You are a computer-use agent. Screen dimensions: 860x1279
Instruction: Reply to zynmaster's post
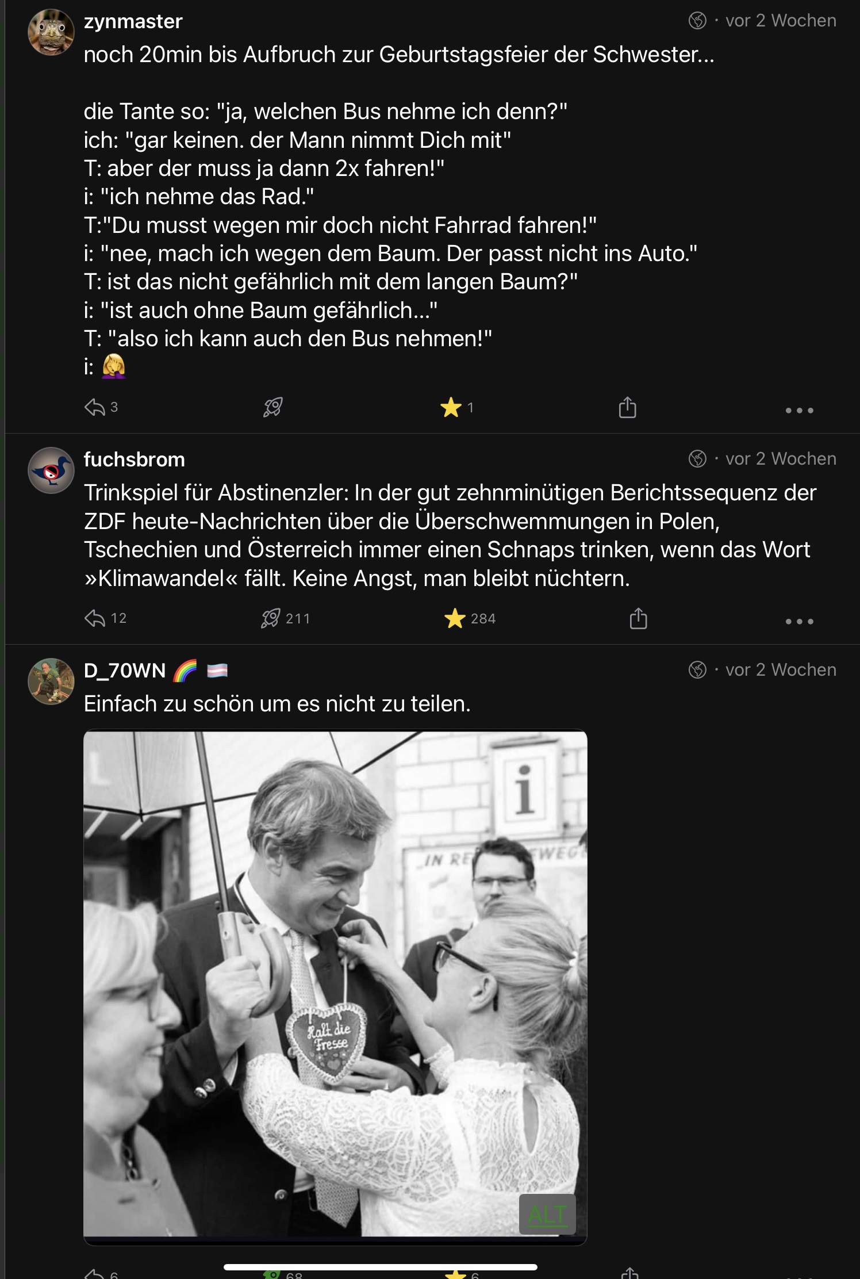(x=95, y=408)
